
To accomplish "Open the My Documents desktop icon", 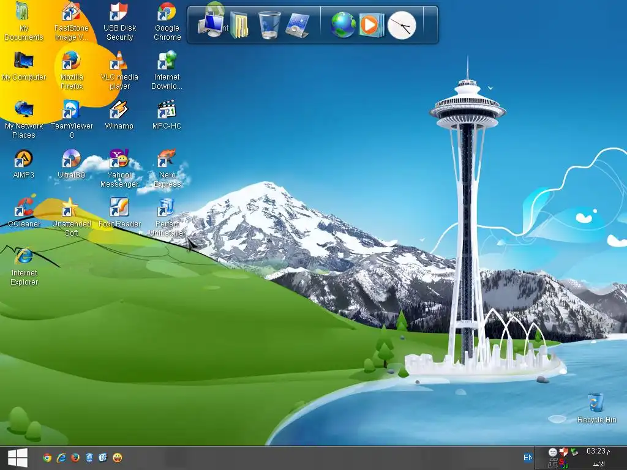I will 23,21.
